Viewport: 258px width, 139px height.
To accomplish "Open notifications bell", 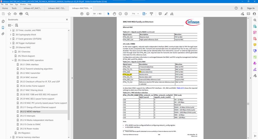I will (x=242, y=8).
